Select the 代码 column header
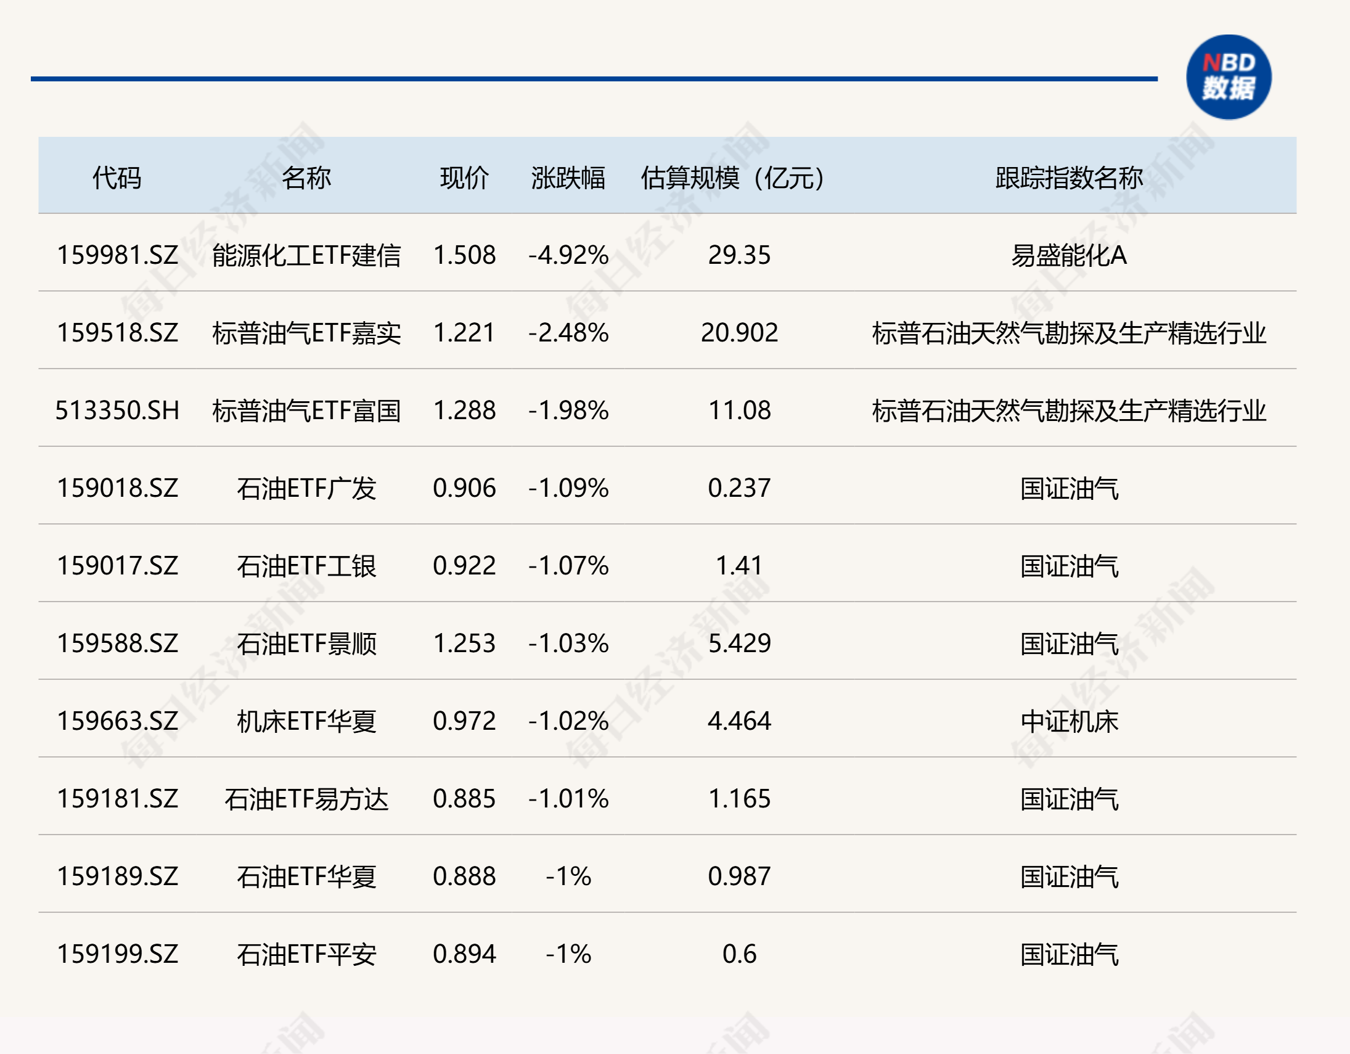The height and width of the screenshot is (1054, 1350). [x=117, y=178]
